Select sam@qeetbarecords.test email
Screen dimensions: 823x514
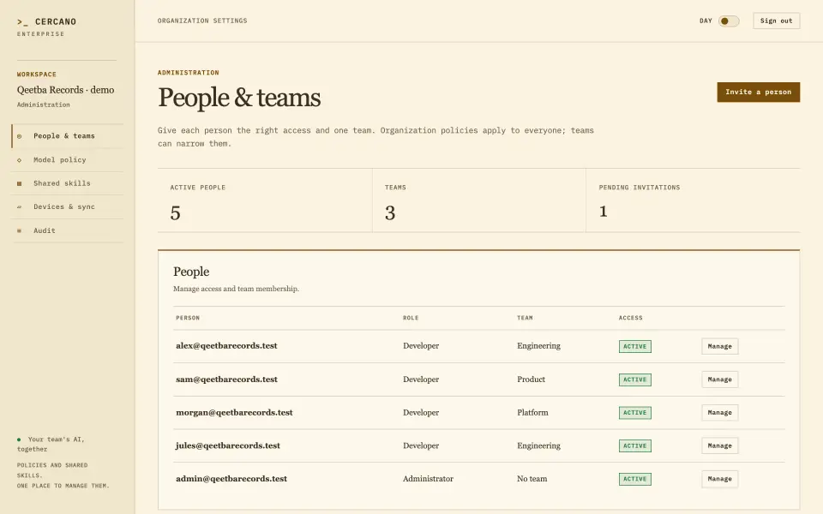point(226,380)
